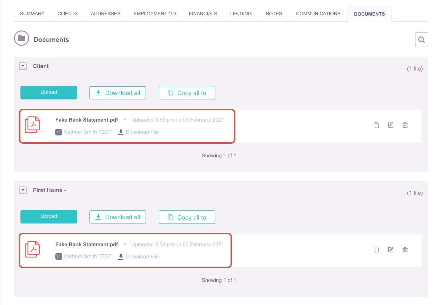440x305 pixels.
Task: Open the PDF icon for First Home statement
Action: click(x=32, y=249)
